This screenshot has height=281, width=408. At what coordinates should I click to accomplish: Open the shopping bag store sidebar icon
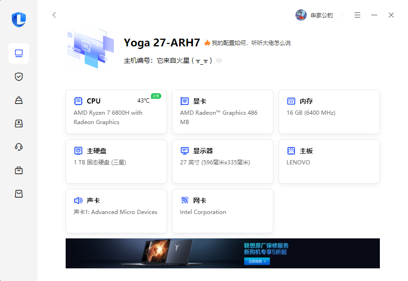tap(19, 194)
